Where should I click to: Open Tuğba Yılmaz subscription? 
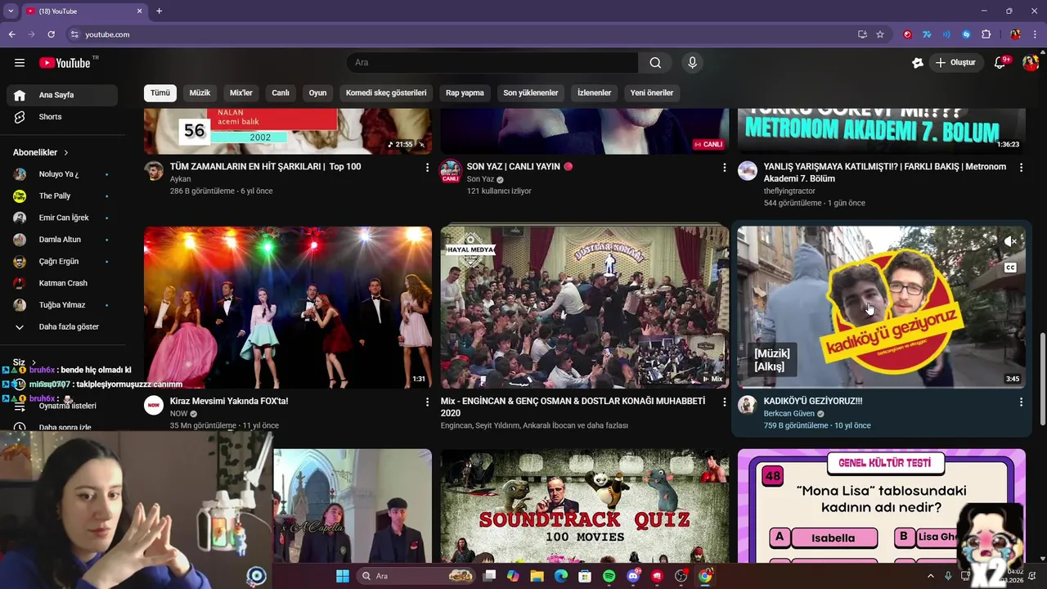point(62,305)
